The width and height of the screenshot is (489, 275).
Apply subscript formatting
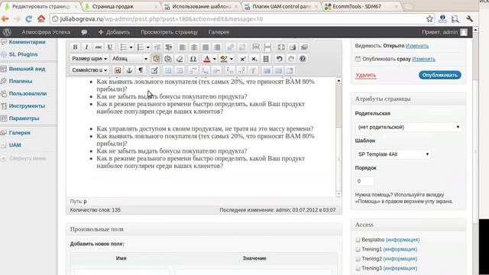point(254,59)
